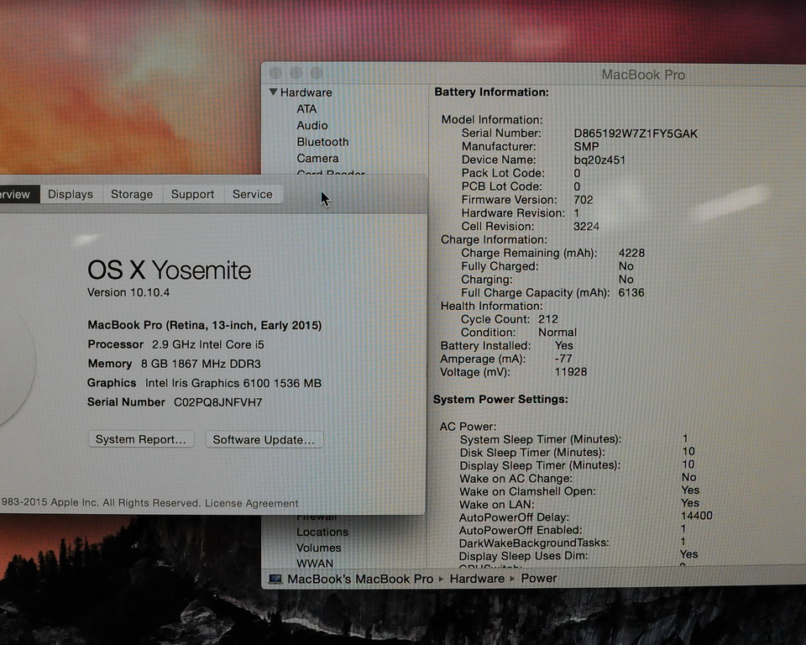The image size is (806, 645).
Task: Switch to the Overview tab
Action: point(19,195)
